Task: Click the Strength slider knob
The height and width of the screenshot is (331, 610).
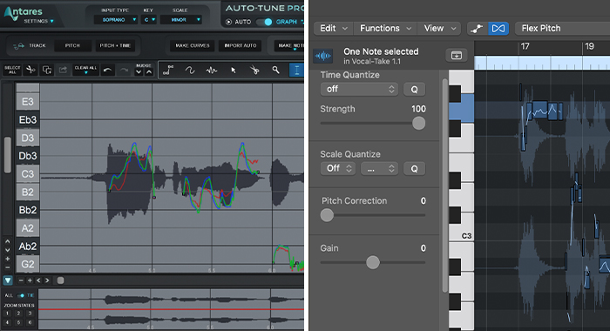Action: tap(418, 124)
